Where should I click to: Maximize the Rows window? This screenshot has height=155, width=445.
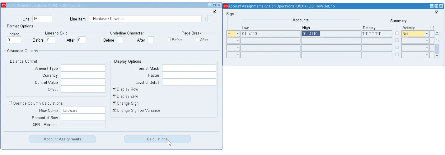[x=214, y=5]
